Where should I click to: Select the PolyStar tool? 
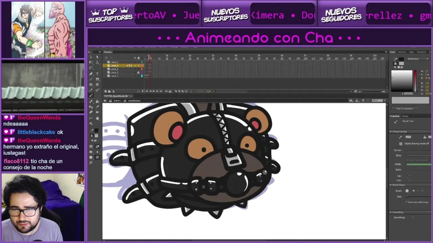point(97,84)
